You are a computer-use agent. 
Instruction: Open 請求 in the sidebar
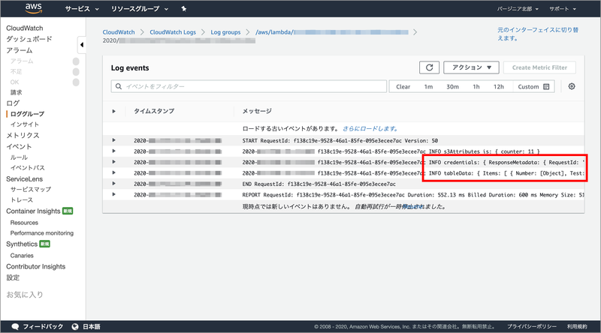coord(16,92)
